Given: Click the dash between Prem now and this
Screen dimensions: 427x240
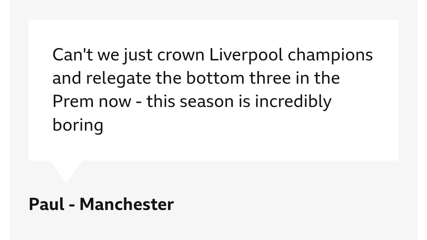Looking at the screenshot, I should tap(139, 103).
